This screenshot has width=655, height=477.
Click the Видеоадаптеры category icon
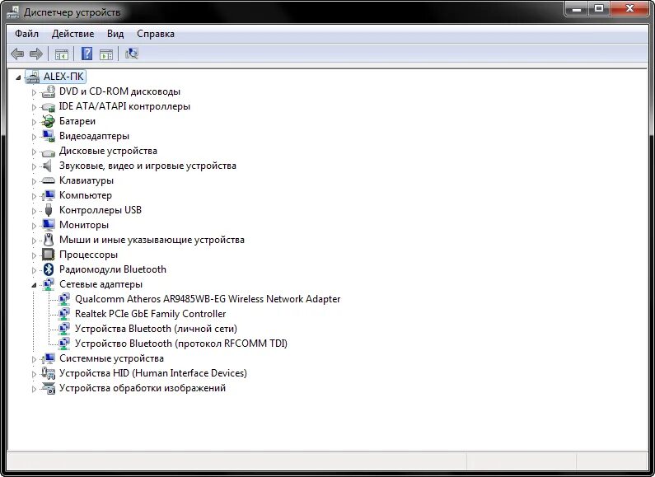point(49,136)
